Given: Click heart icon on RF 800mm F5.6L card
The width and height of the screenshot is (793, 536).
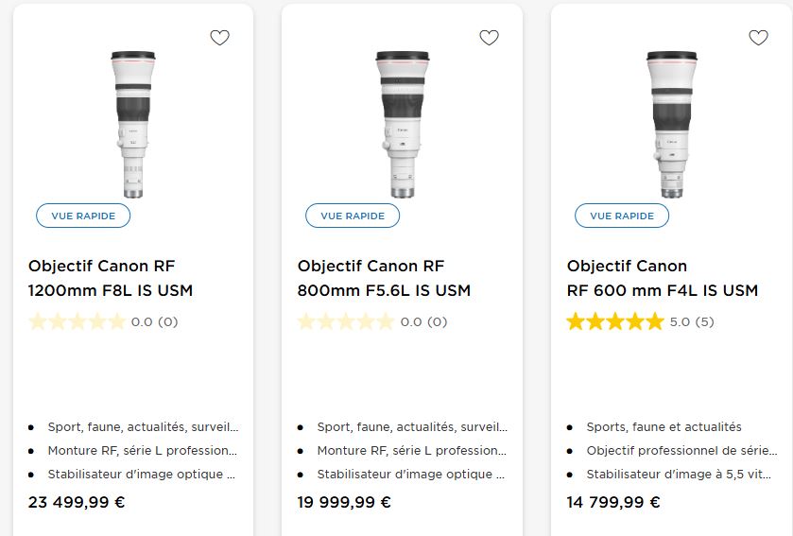Looking at the screenshot, I should coord(489,38).
